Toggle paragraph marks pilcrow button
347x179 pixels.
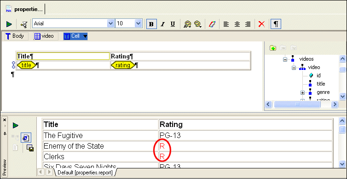276,24
